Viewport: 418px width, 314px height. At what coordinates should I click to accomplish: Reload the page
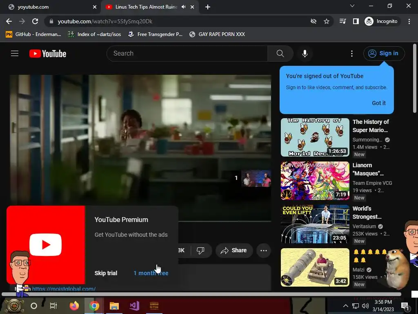click(35, 21)
